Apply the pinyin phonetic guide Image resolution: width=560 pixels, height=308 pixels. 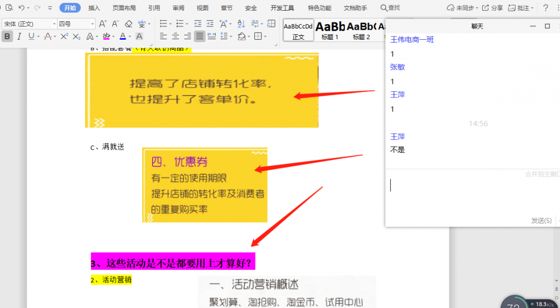point(142,24)
